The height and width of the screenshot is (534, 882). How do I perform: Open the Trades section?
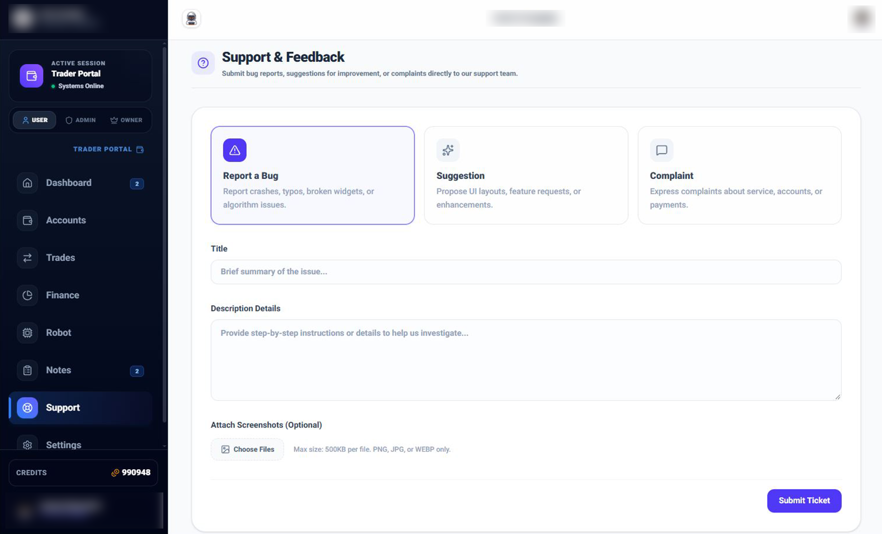(81, 258)
